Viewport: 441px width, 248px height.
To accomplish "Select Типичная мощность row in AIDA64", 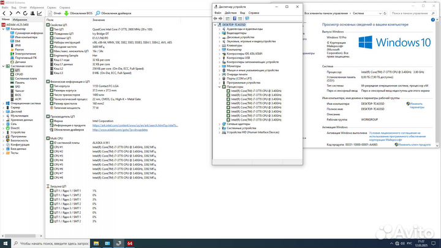I will (x=74, y=108).
